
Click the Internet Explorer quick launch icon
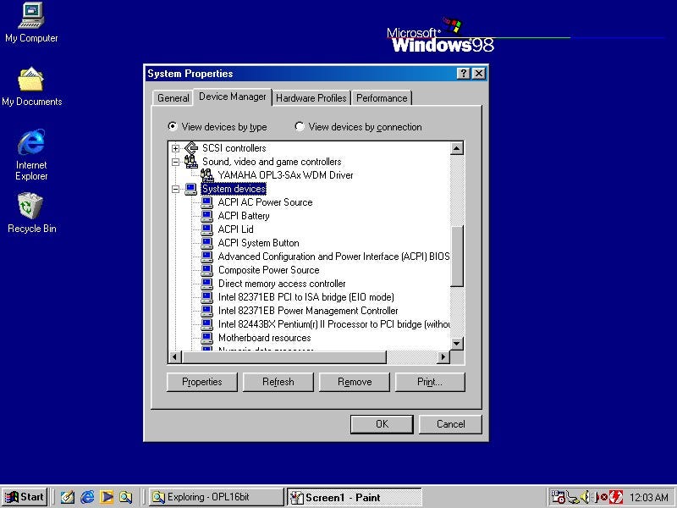(x=87, y=497)
